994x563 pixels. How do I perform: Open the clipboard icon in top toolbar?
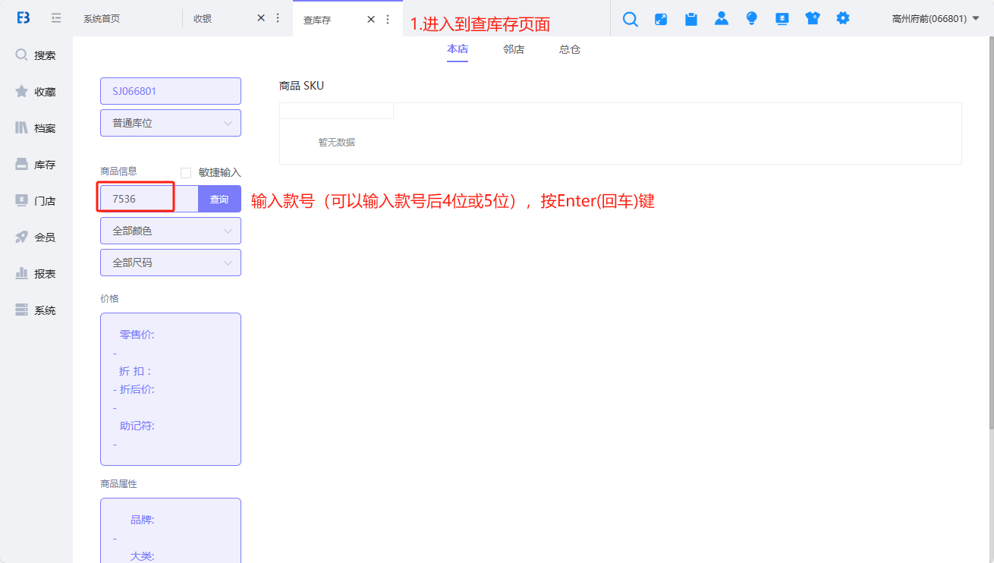[x=691, y=19]
